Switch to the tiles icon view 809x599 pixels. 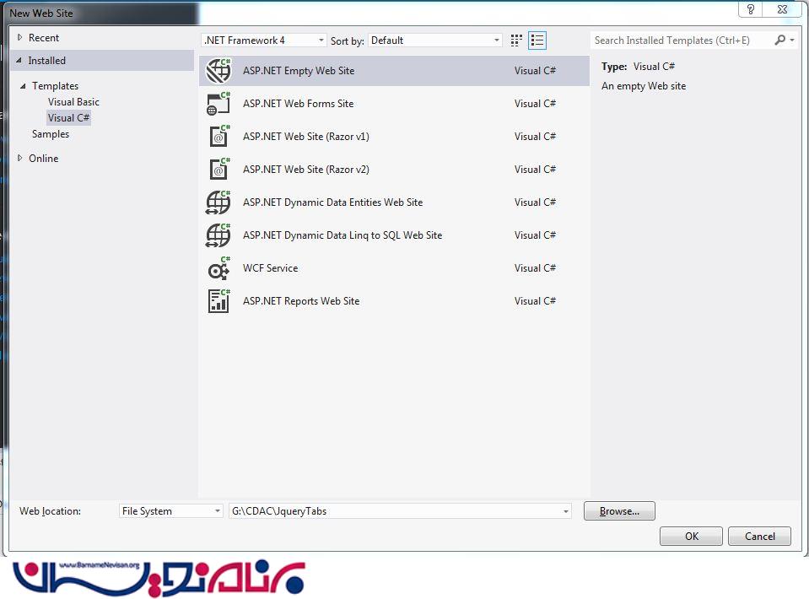click(516, 40)
